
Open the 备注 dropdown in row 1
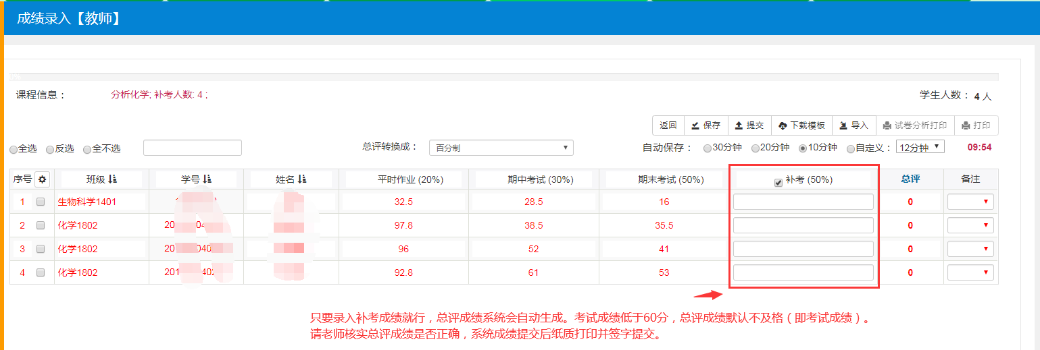970,202
